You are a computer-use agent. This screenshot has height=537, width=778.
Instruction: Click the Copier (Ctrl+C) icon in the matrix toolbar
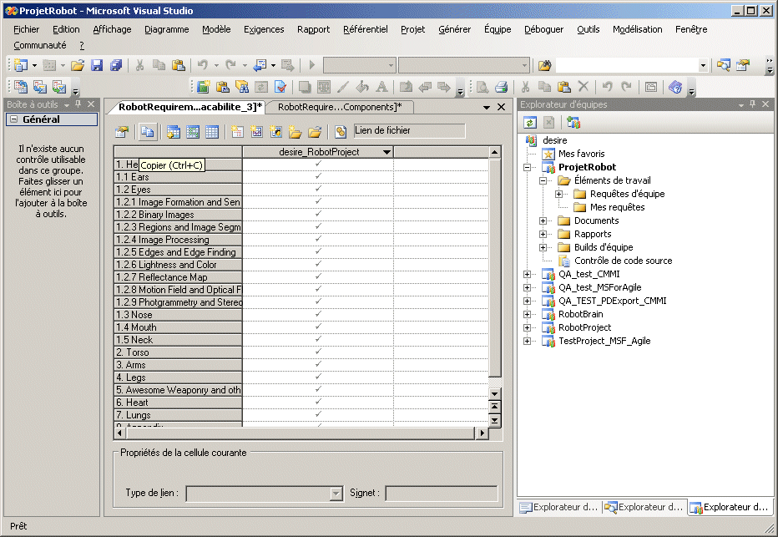tap(147, 131)
